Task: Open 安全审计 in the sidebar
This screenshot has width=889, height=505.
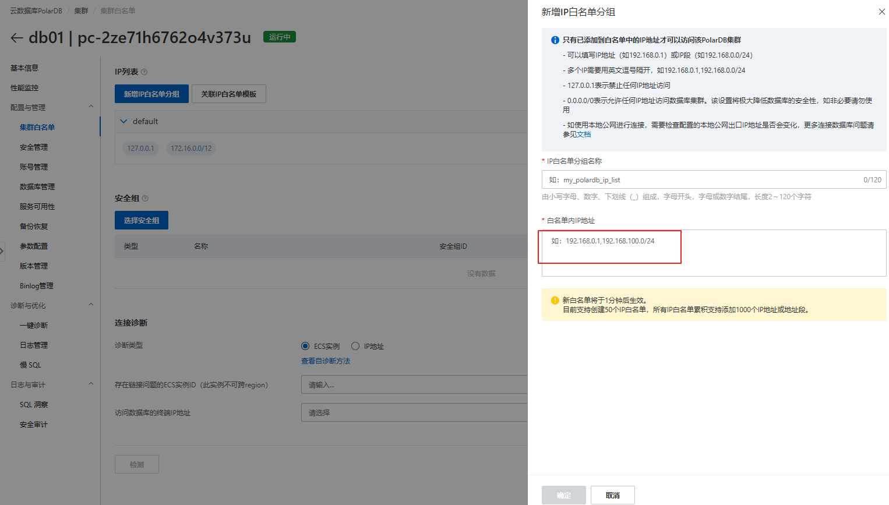Action: (34, 425)
